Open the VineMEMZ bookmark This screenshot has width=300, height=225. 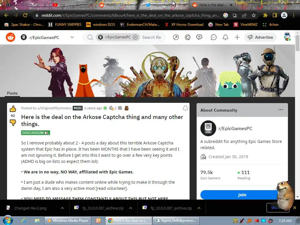246,25
